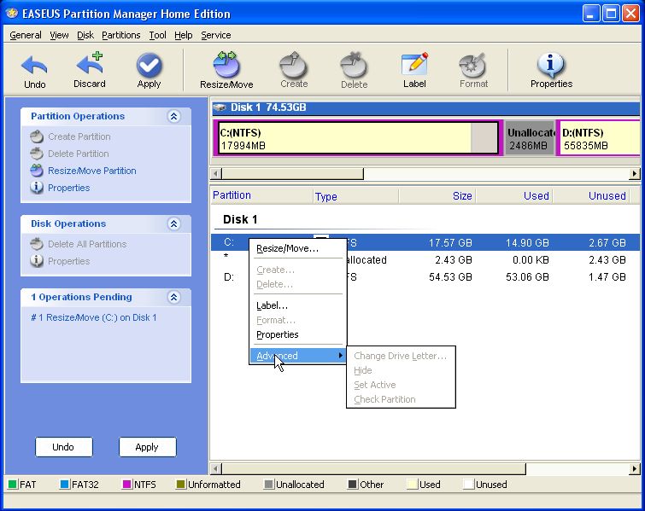
Task: Expand the Advanced submenu arrow
Action: [x=340, y=356]
